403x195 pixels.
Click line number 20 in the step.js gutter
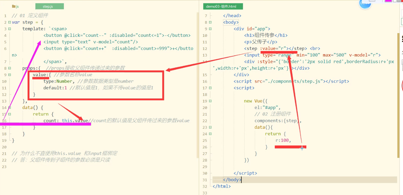coord(4,147)
